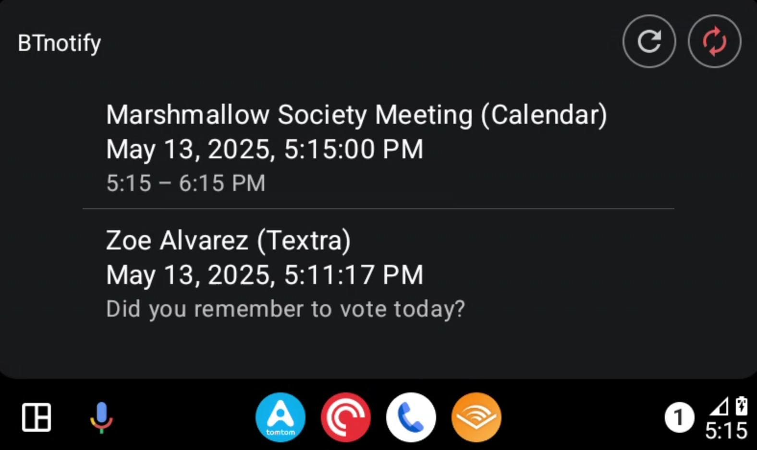Select the Marshmallow Society Meeting notification title

[356, 115]
